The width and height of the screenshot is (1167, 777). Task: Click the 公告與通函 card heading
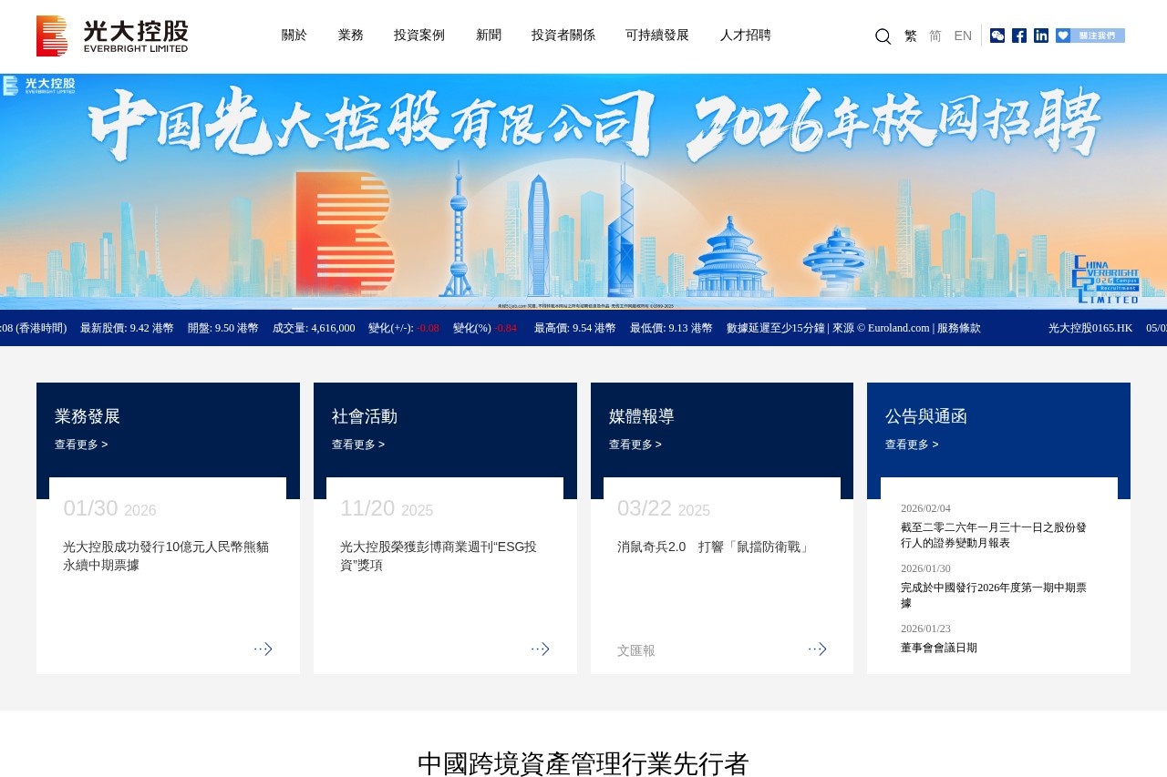click(926, 416)
